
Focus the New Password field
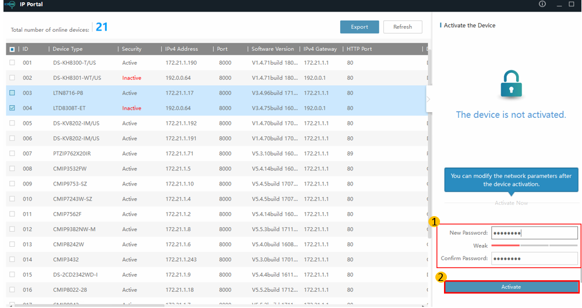pyautogui.click(x=534, y=233)
